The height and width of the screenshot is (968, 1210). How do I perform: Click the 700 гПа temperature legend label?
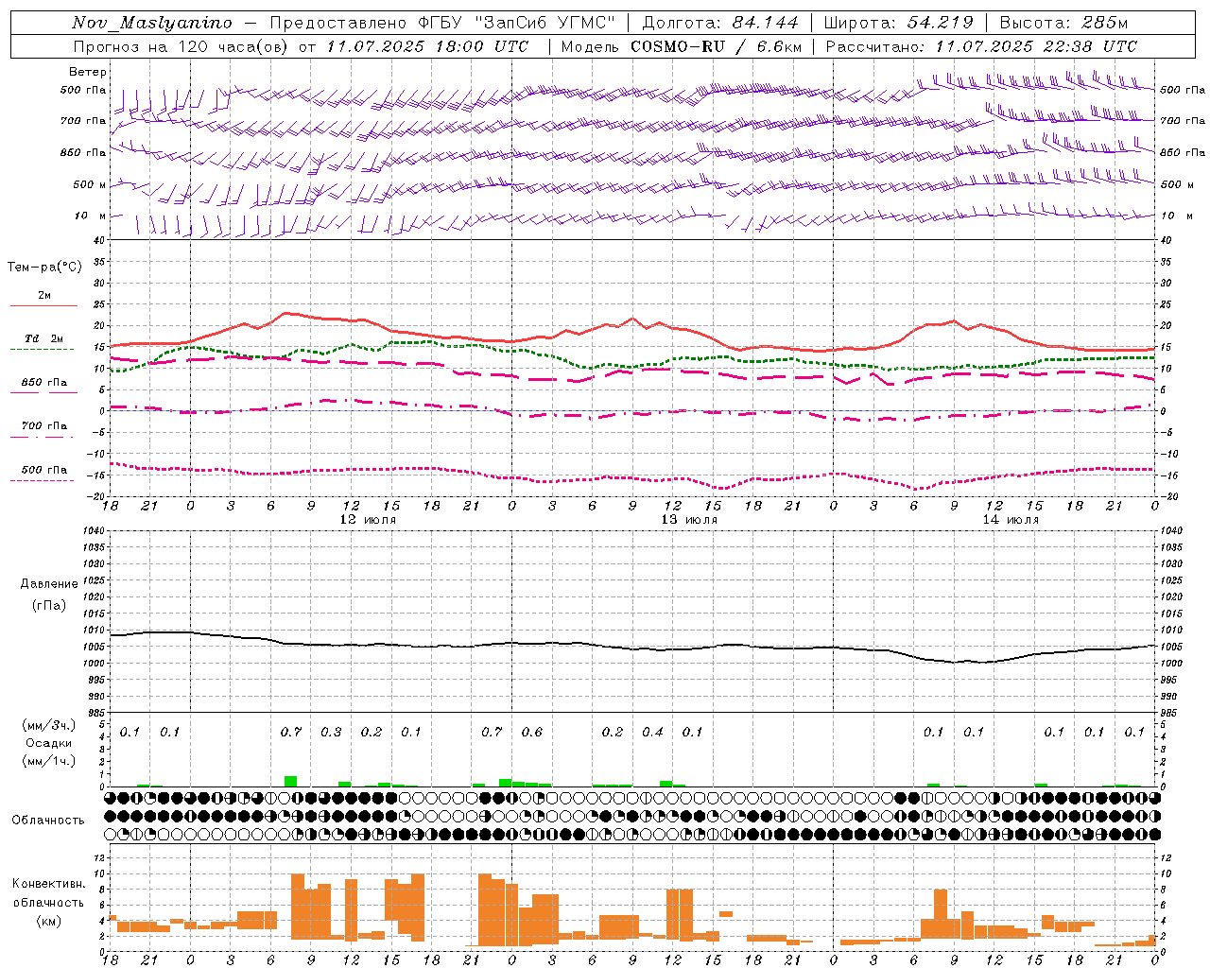44,425
